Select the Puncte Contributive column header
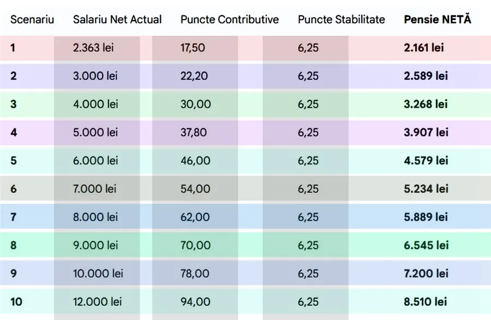This screenshot has height=320, width=491. coord(229,20)
